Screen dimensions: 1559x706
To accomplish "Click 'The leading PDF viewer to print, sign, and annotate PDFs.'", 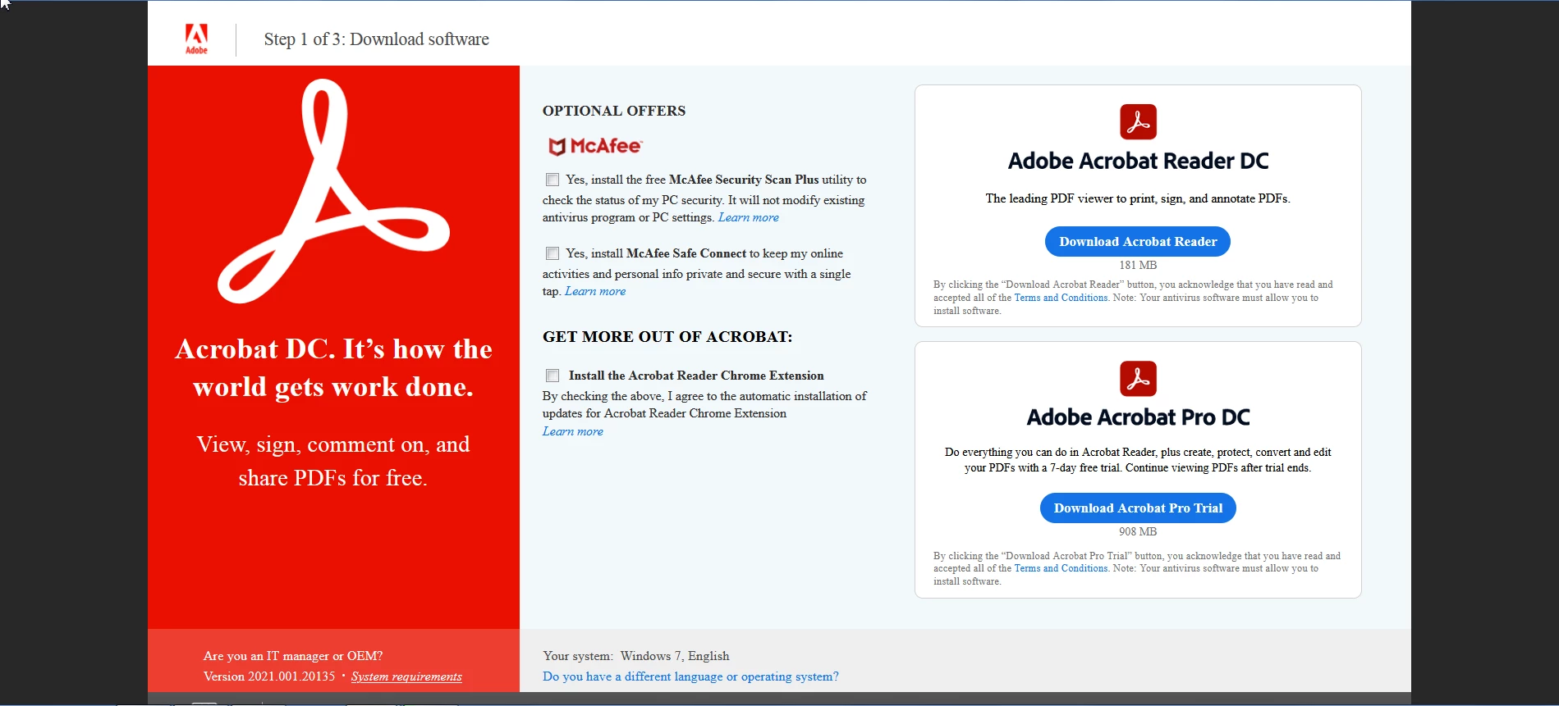I will click(x=1138, y=198).
